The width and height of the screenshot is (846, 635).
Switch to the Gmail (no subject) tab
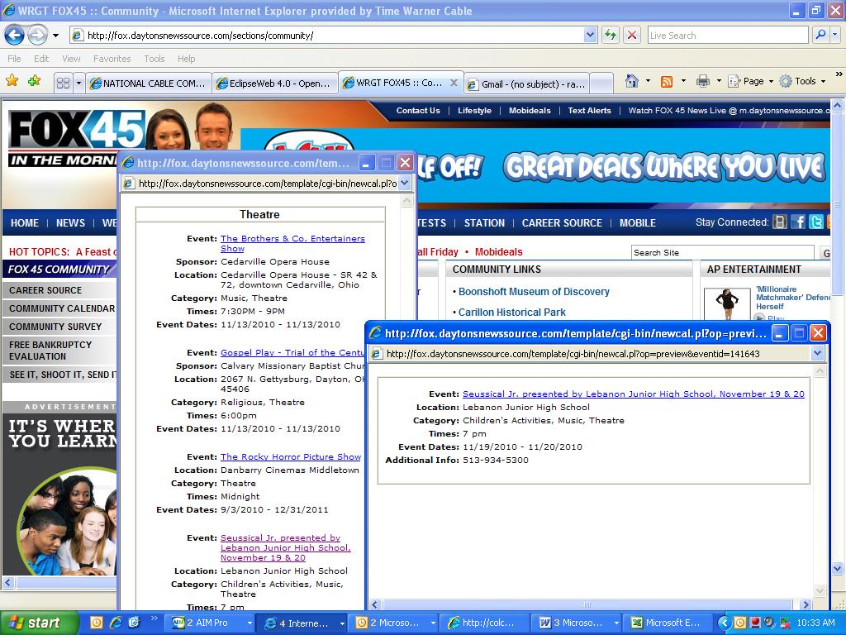click(x=526, y=84)
